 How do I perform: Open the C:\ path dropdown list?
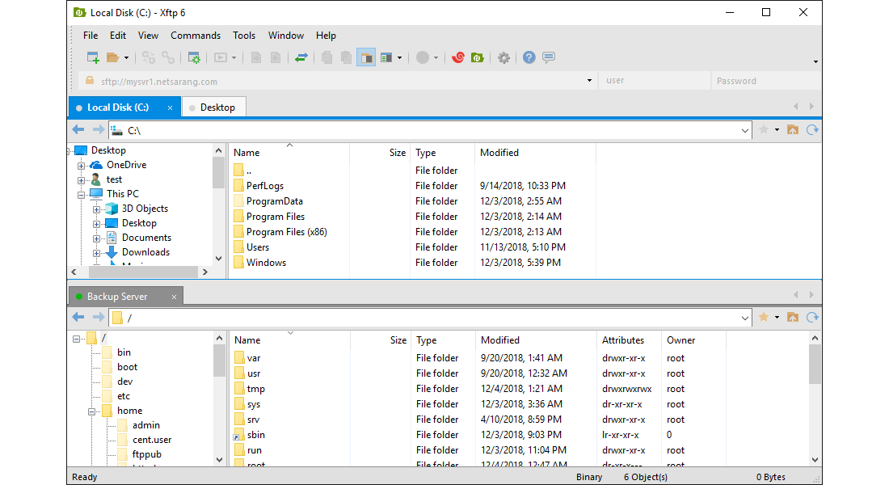(x=745, y=130)
